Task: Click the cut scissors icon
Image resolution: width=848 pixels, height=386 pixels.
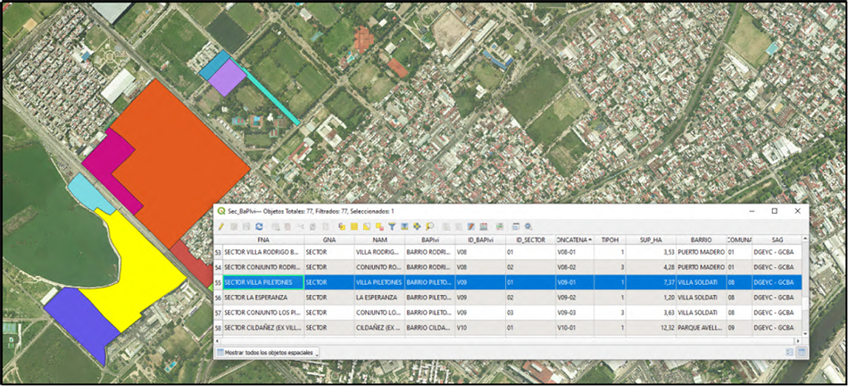Action: (x=301, y=227)
